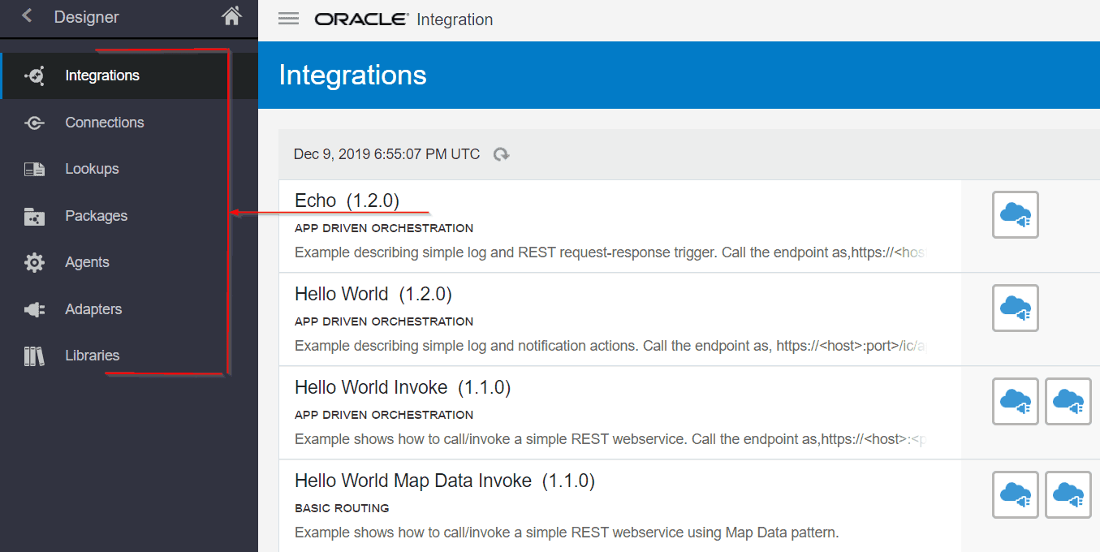Toggle the hamburger navigation menu
This screenshot has height=552, width=1100.
(288, 19)
